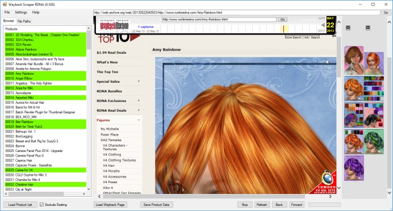
Task: Click the product list horizontal scroll right arrow
Action: (x=84, y=194)
